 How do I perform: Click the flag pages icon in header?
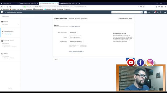tap(158, 12)
